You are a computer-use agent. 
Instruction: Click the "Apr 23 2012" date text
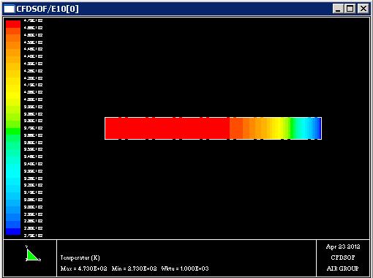pos(343,247)
